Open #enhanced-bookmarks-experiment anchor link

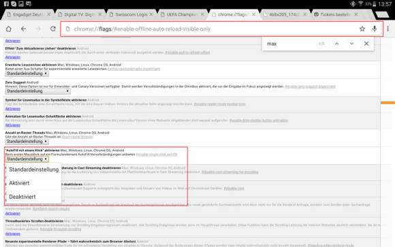pos(133,69)
